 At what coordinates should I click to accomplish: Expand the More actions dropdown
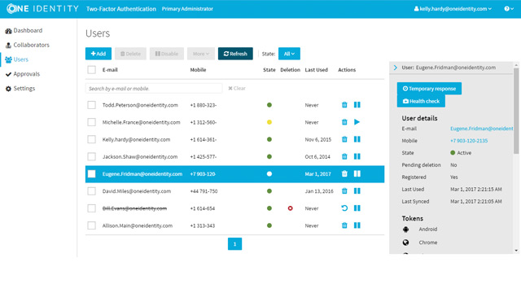(x=201, y=54)
